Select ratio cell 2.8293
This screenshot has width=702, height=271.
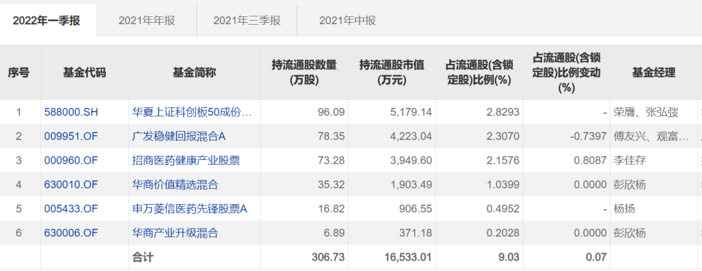pyautogui.click(x=502, y=112)
